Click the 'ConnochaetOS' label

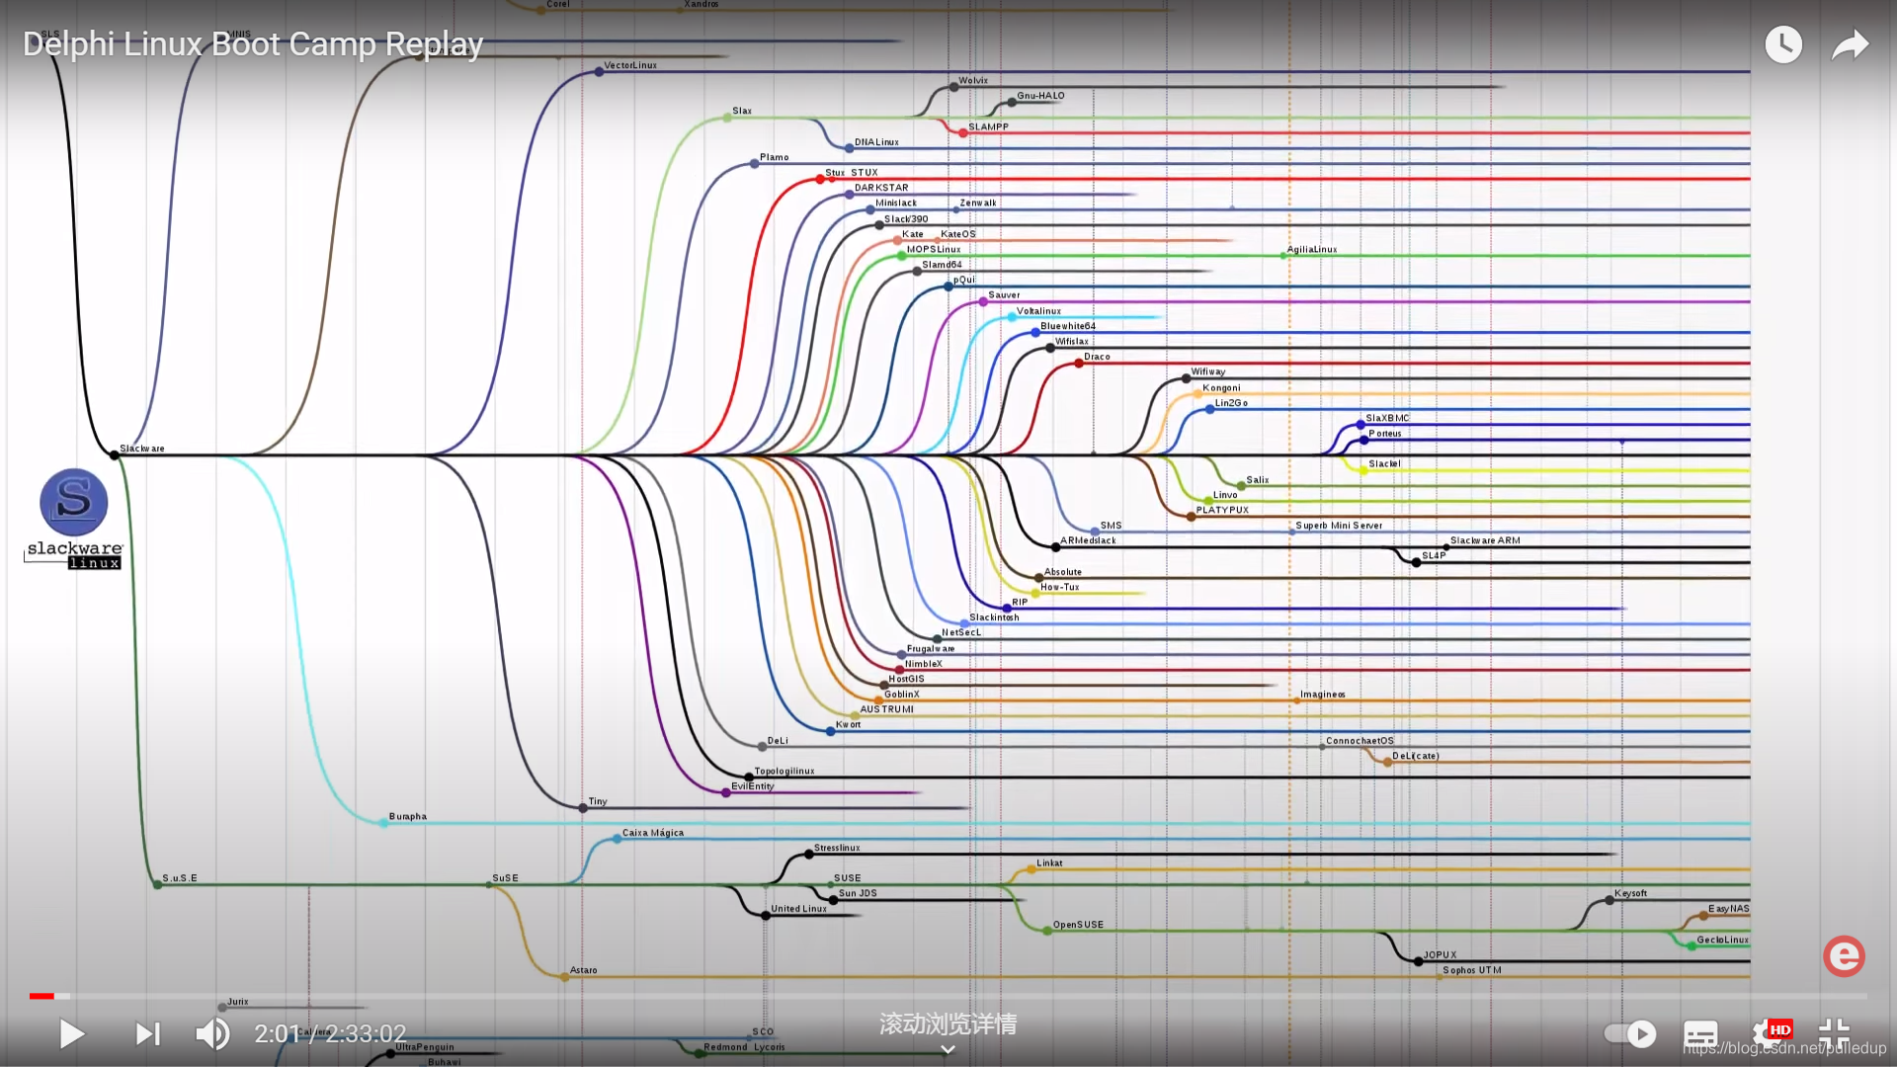1361,740
